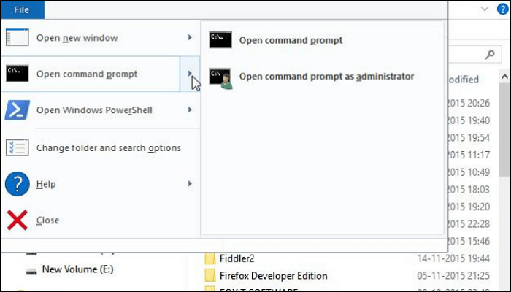Click the administrator command prompt icon in submenu
The height and width of the screenshot is (292, 511).
220,77
